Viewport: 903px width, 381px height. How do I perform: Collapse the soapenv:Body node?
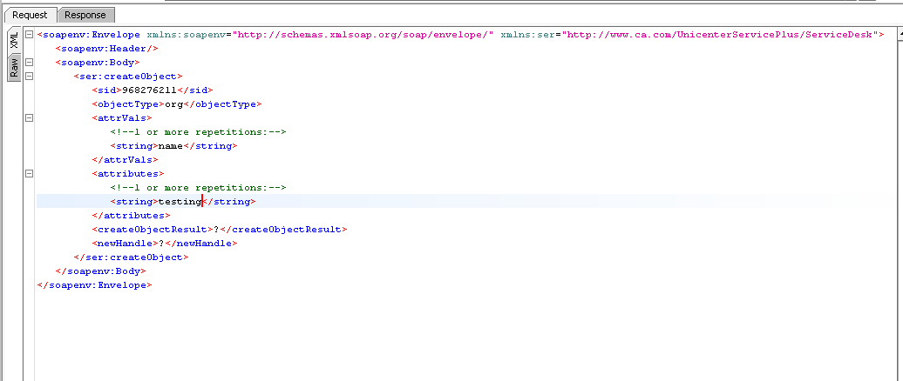pyautogui.click(x=29, y=62)
